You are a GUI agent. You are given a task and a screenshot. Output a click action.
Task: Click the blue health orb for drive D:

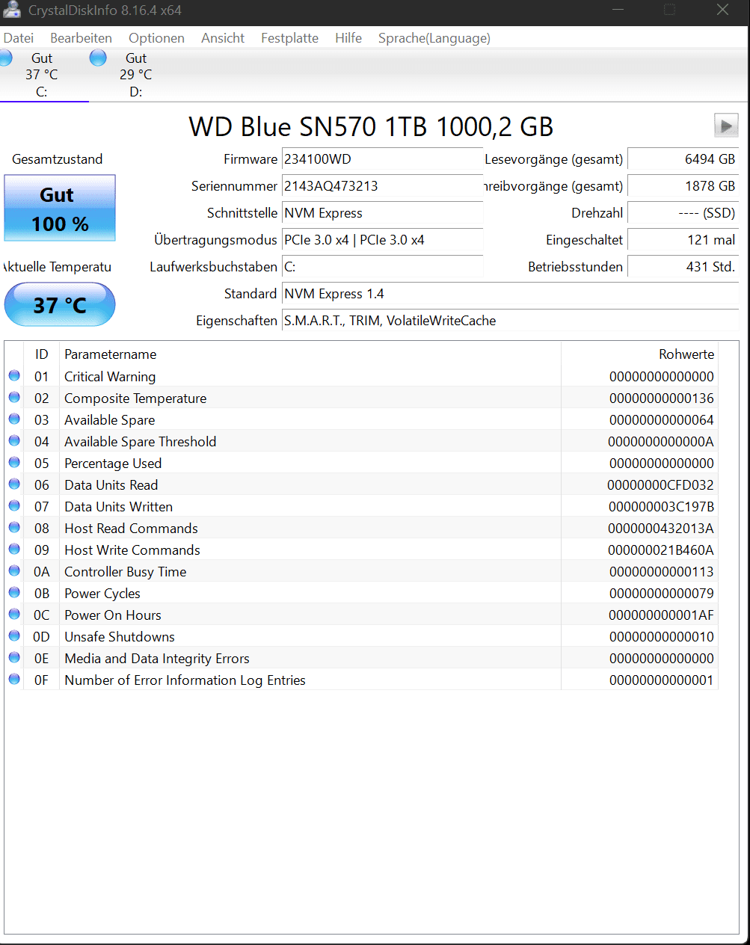[98, 58]
